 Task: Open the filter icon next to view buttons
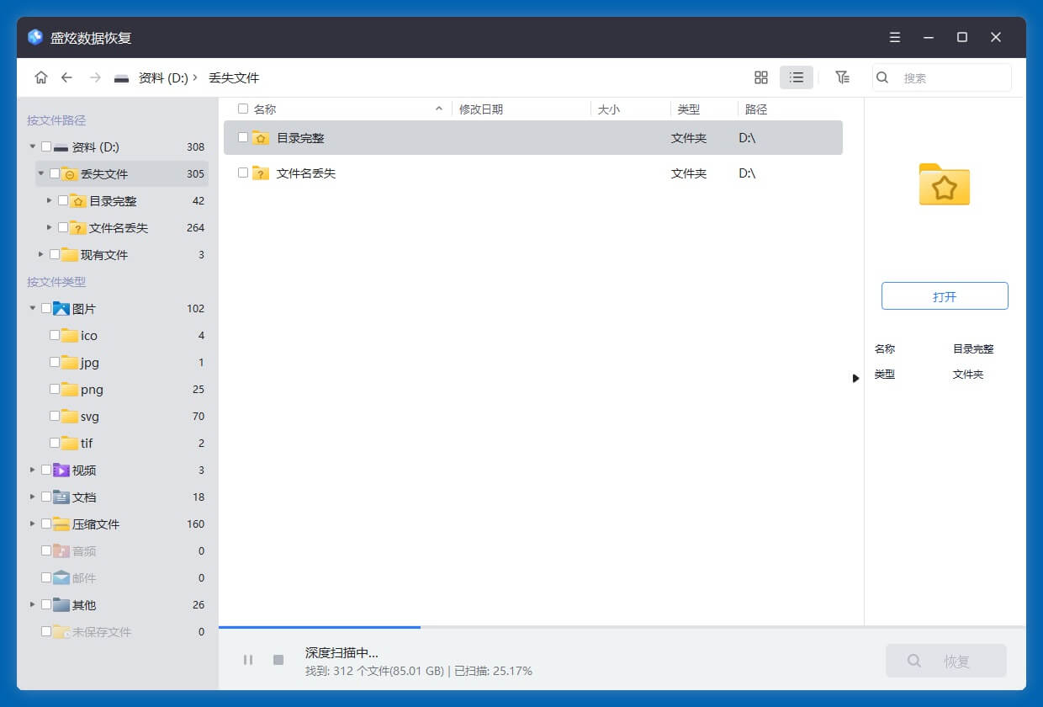(x=842, y=77)
